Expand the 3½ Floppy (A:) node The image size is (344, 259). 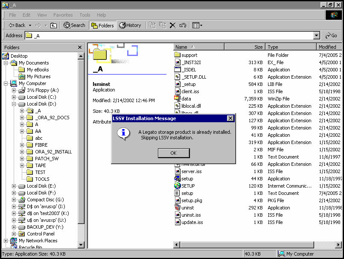click(x=14, y=90)
